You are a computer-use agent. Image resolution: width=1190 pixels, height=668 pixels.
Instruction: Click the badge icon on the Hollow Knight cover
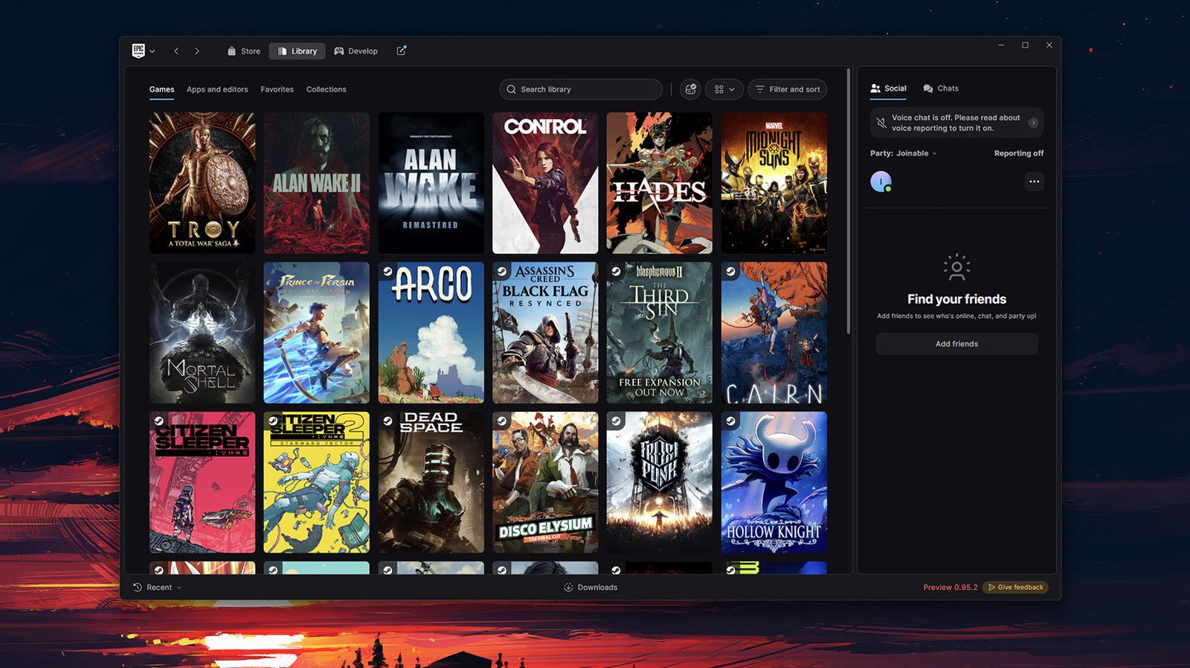pyautogui.click(x=730, y=421)
